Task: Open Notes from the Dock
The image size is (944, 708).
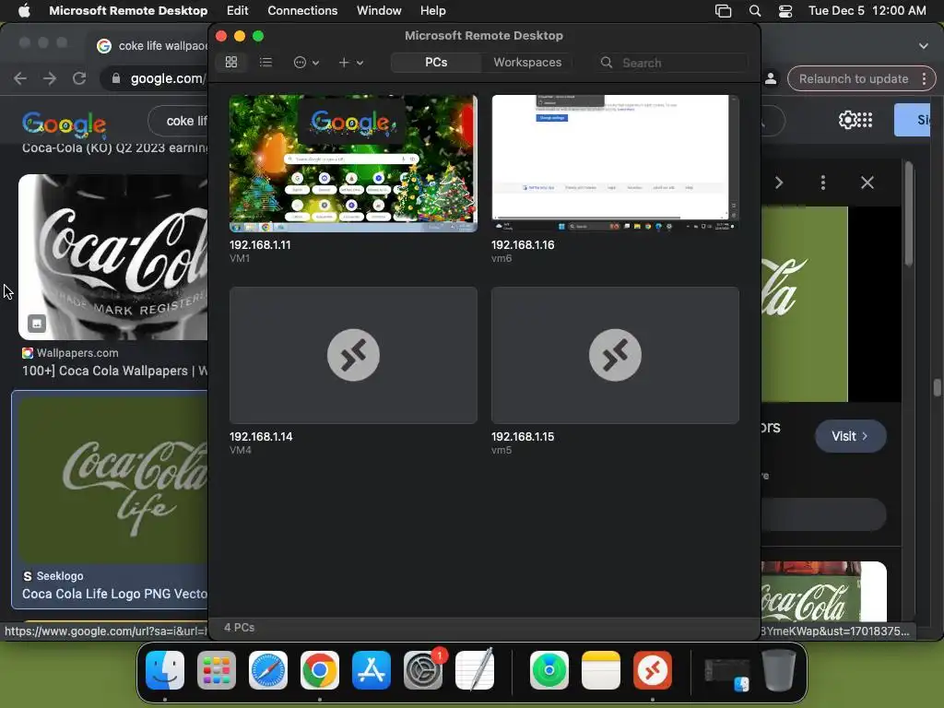Action: [601, 670]
